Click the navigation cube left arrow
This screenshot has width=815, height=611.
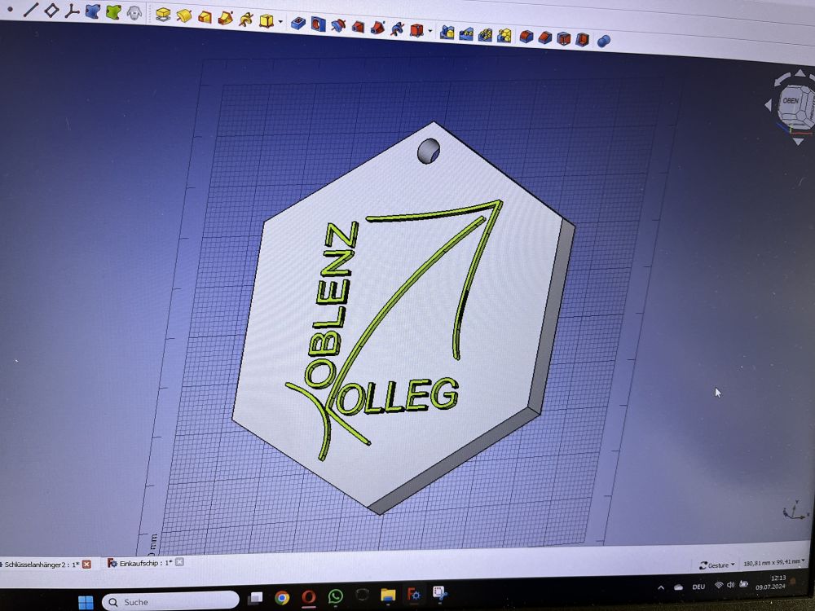tap(769, 105)
